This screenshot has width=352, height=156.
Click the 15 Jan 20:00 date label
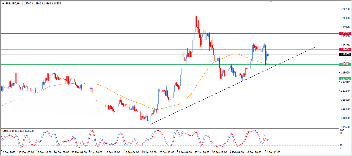(x=149, y=152)
